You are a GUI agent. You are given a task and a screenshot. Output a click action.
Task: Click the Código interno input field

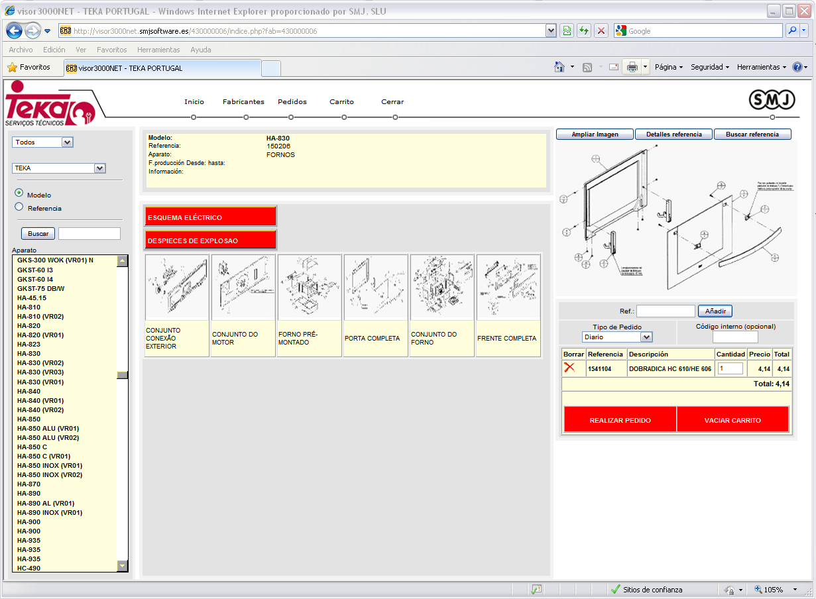[735, 337]
